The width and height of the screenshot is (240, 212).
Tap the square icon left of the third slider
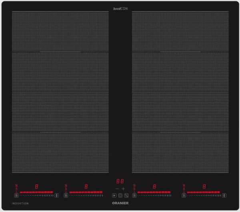(x=134, y=196)
